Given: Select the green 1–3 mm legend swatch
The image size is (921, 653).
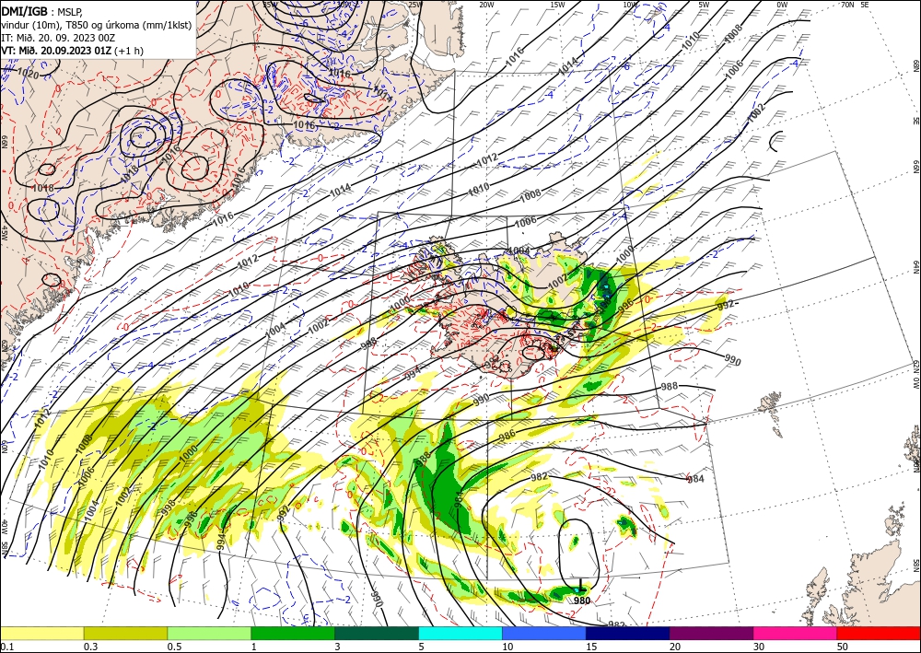Looking at the screenshot, I should coord(293,633).
